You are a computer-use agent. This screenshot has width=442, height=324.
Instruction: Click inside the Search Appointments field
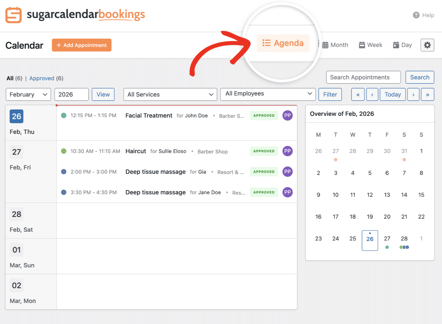point(363,77)
